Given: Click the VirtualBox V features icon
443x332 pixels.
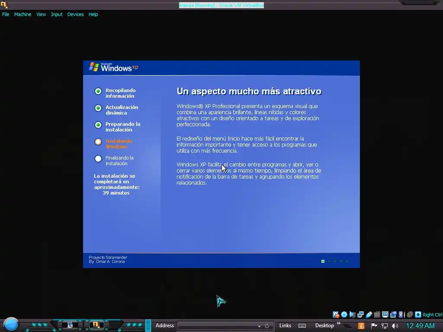Looking at the screenshot, I should pos(401,315).
